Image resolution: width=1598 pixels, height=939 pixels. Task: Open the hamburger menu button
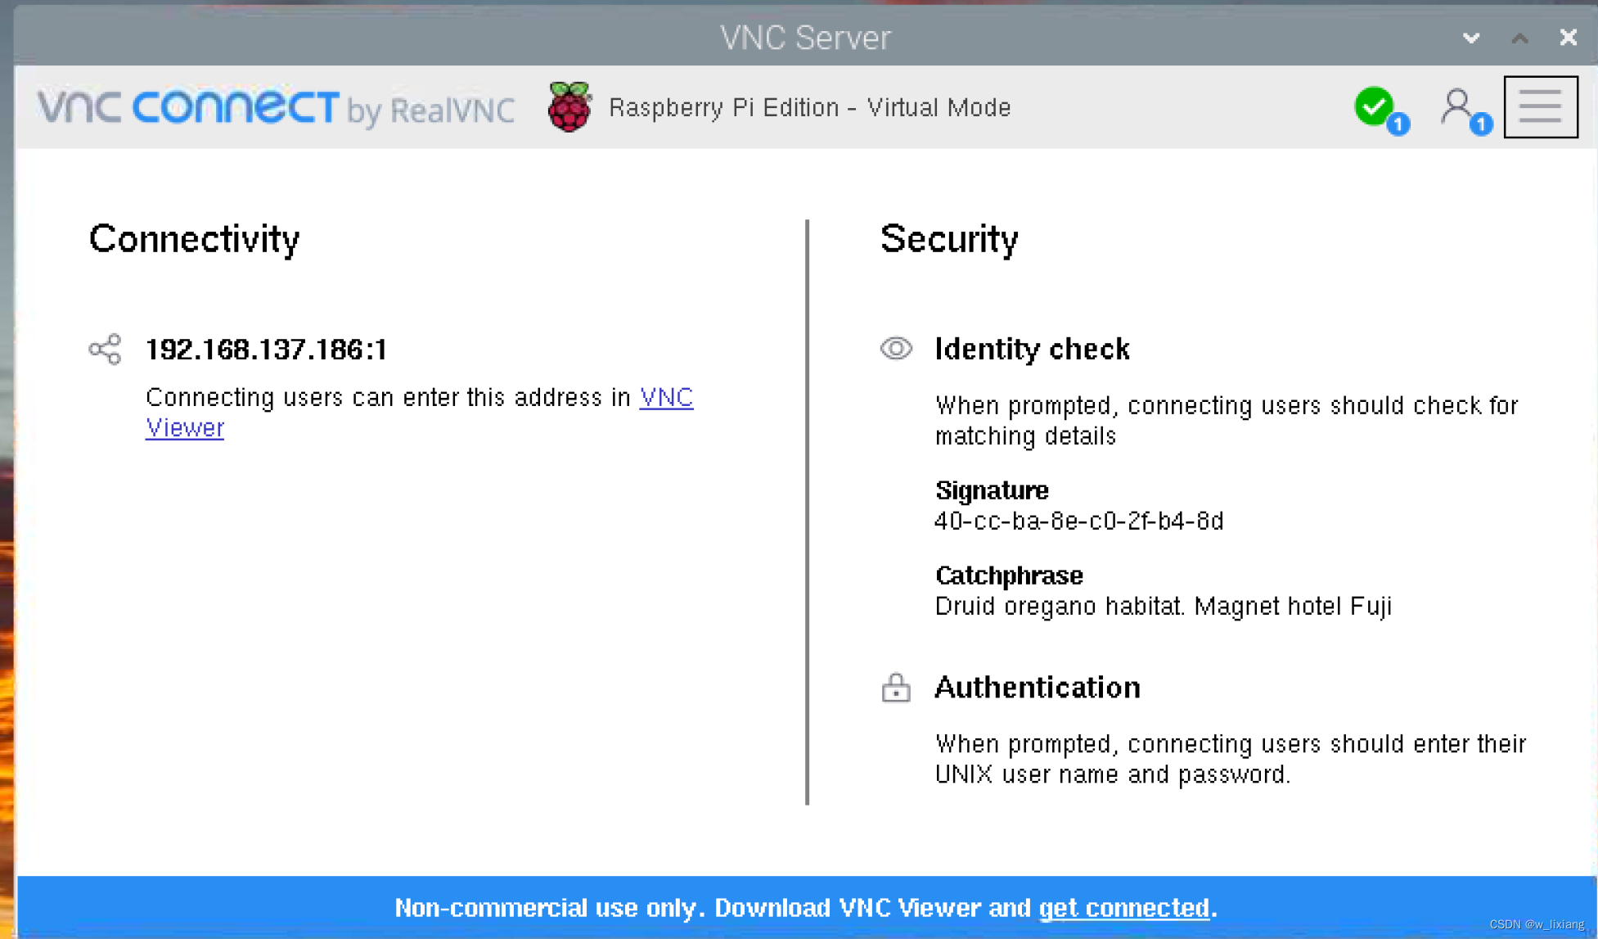pos(1540,107)
